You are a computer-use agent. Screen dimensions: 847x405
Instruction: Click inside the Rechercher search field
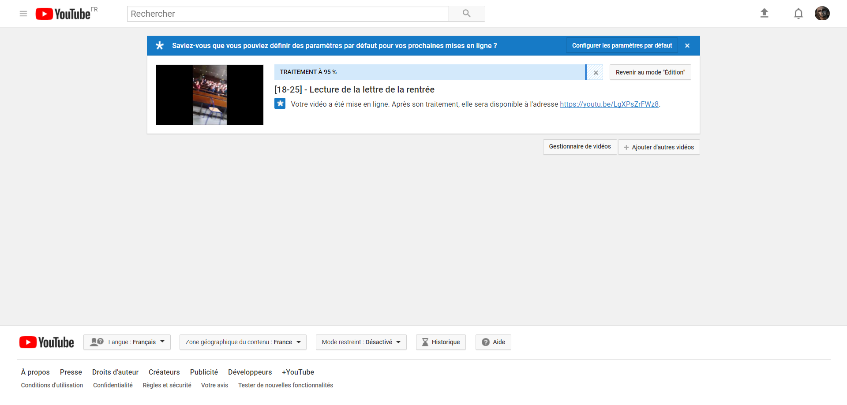288,14
